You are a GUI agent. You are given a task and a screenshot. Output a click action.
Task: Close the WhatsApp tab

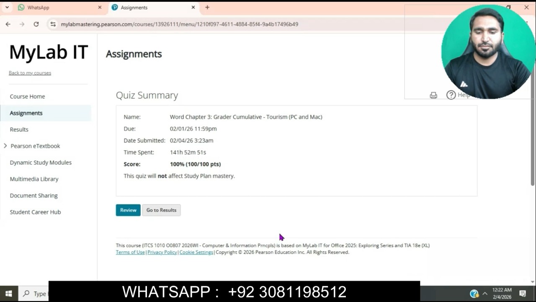pos(100,8)
